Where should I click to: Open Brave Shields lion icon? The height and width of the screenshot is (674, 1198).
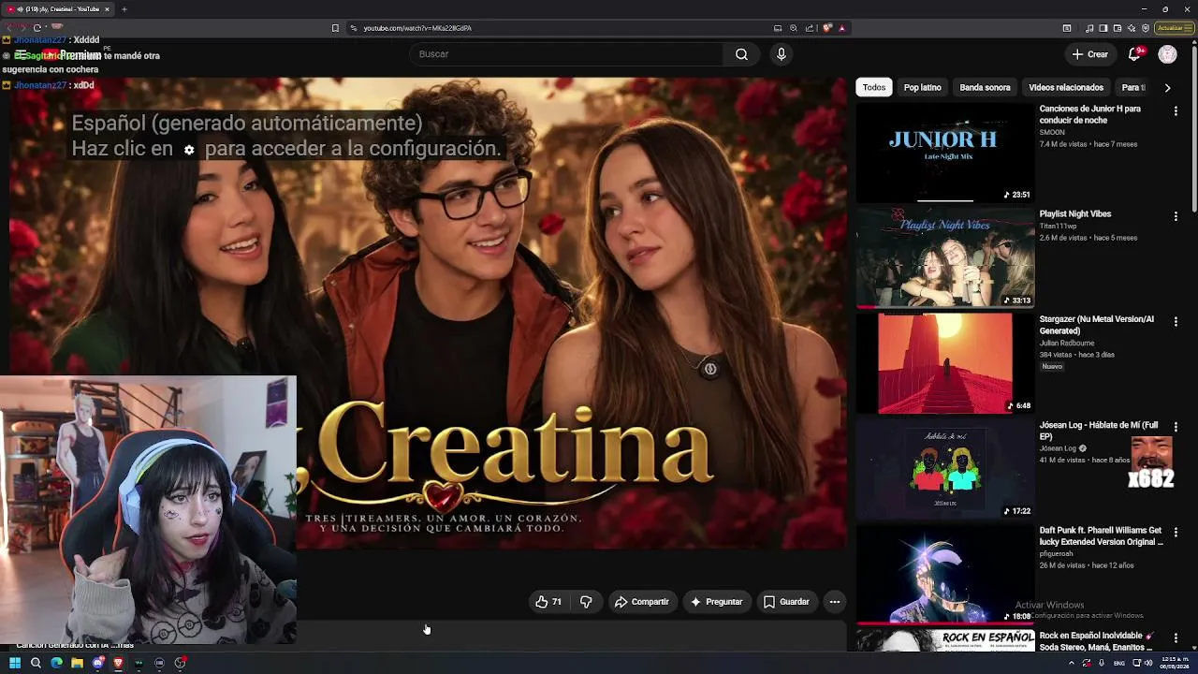point(827,28)
